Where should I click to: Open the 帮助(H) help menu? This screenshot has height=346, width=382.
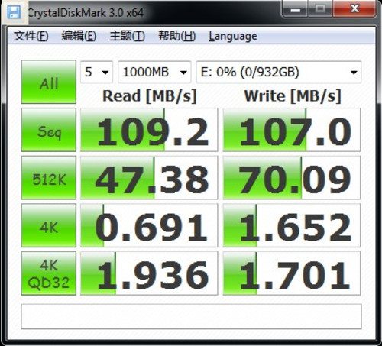(x=177, y=36)
